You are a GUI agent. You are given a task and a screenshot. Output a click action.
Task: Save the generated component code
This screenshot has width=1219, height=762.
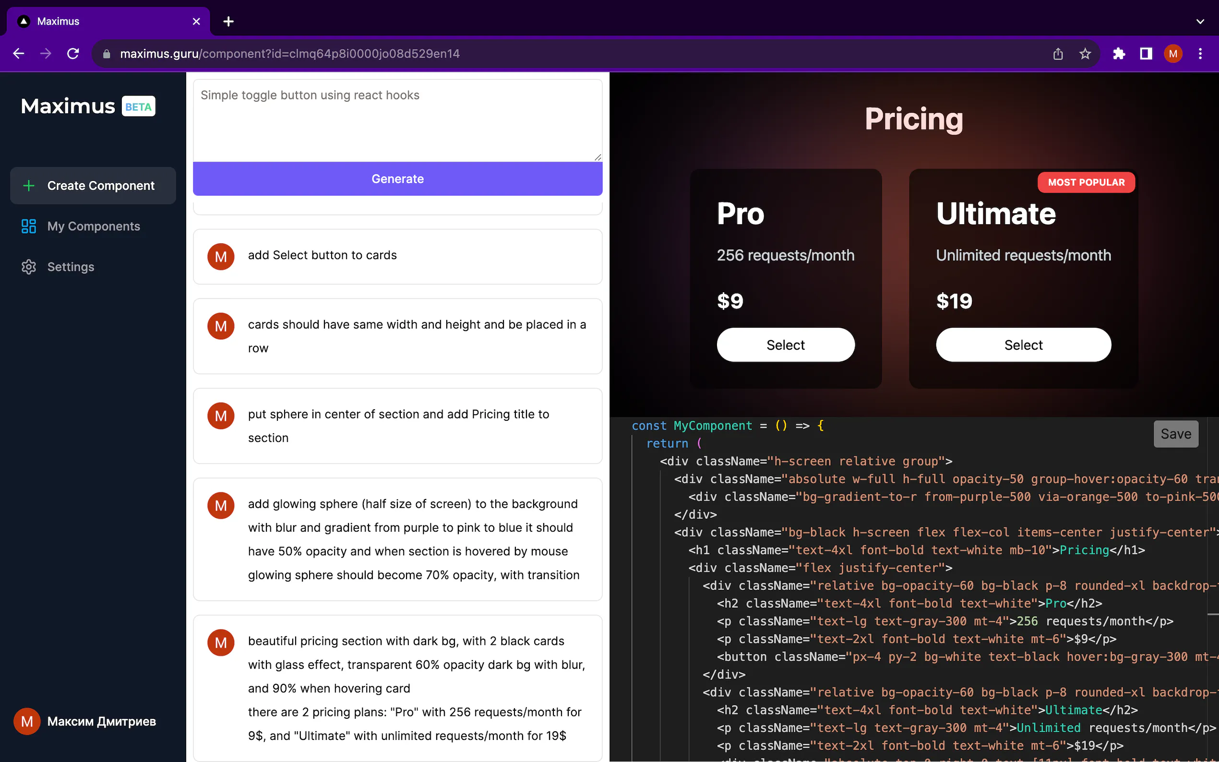(x=1175, y=434)
